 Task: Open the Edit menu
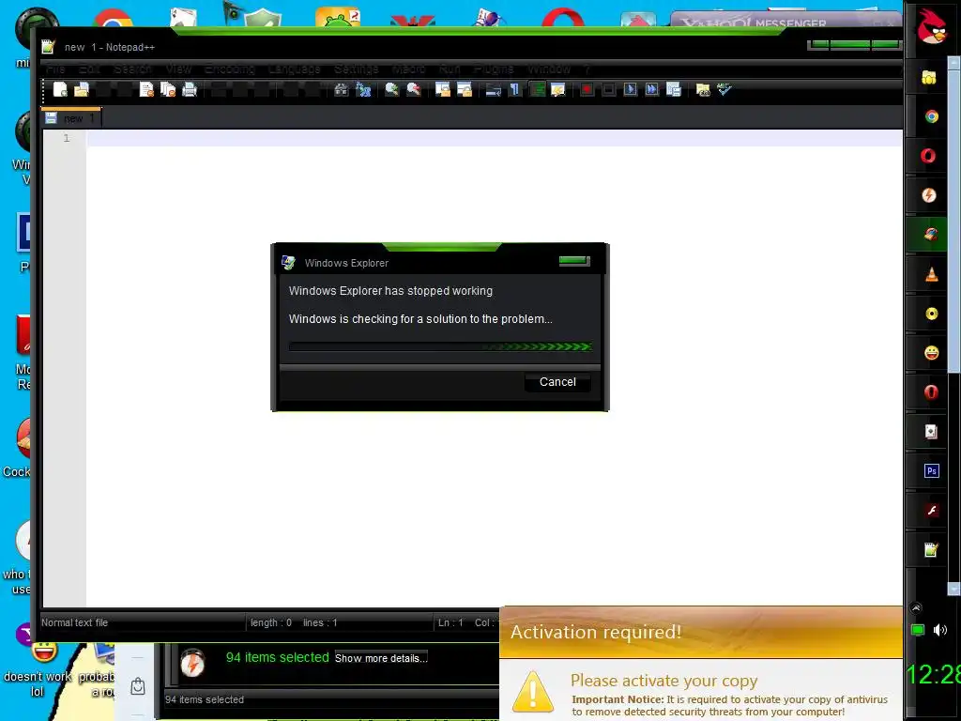(89, 69)
